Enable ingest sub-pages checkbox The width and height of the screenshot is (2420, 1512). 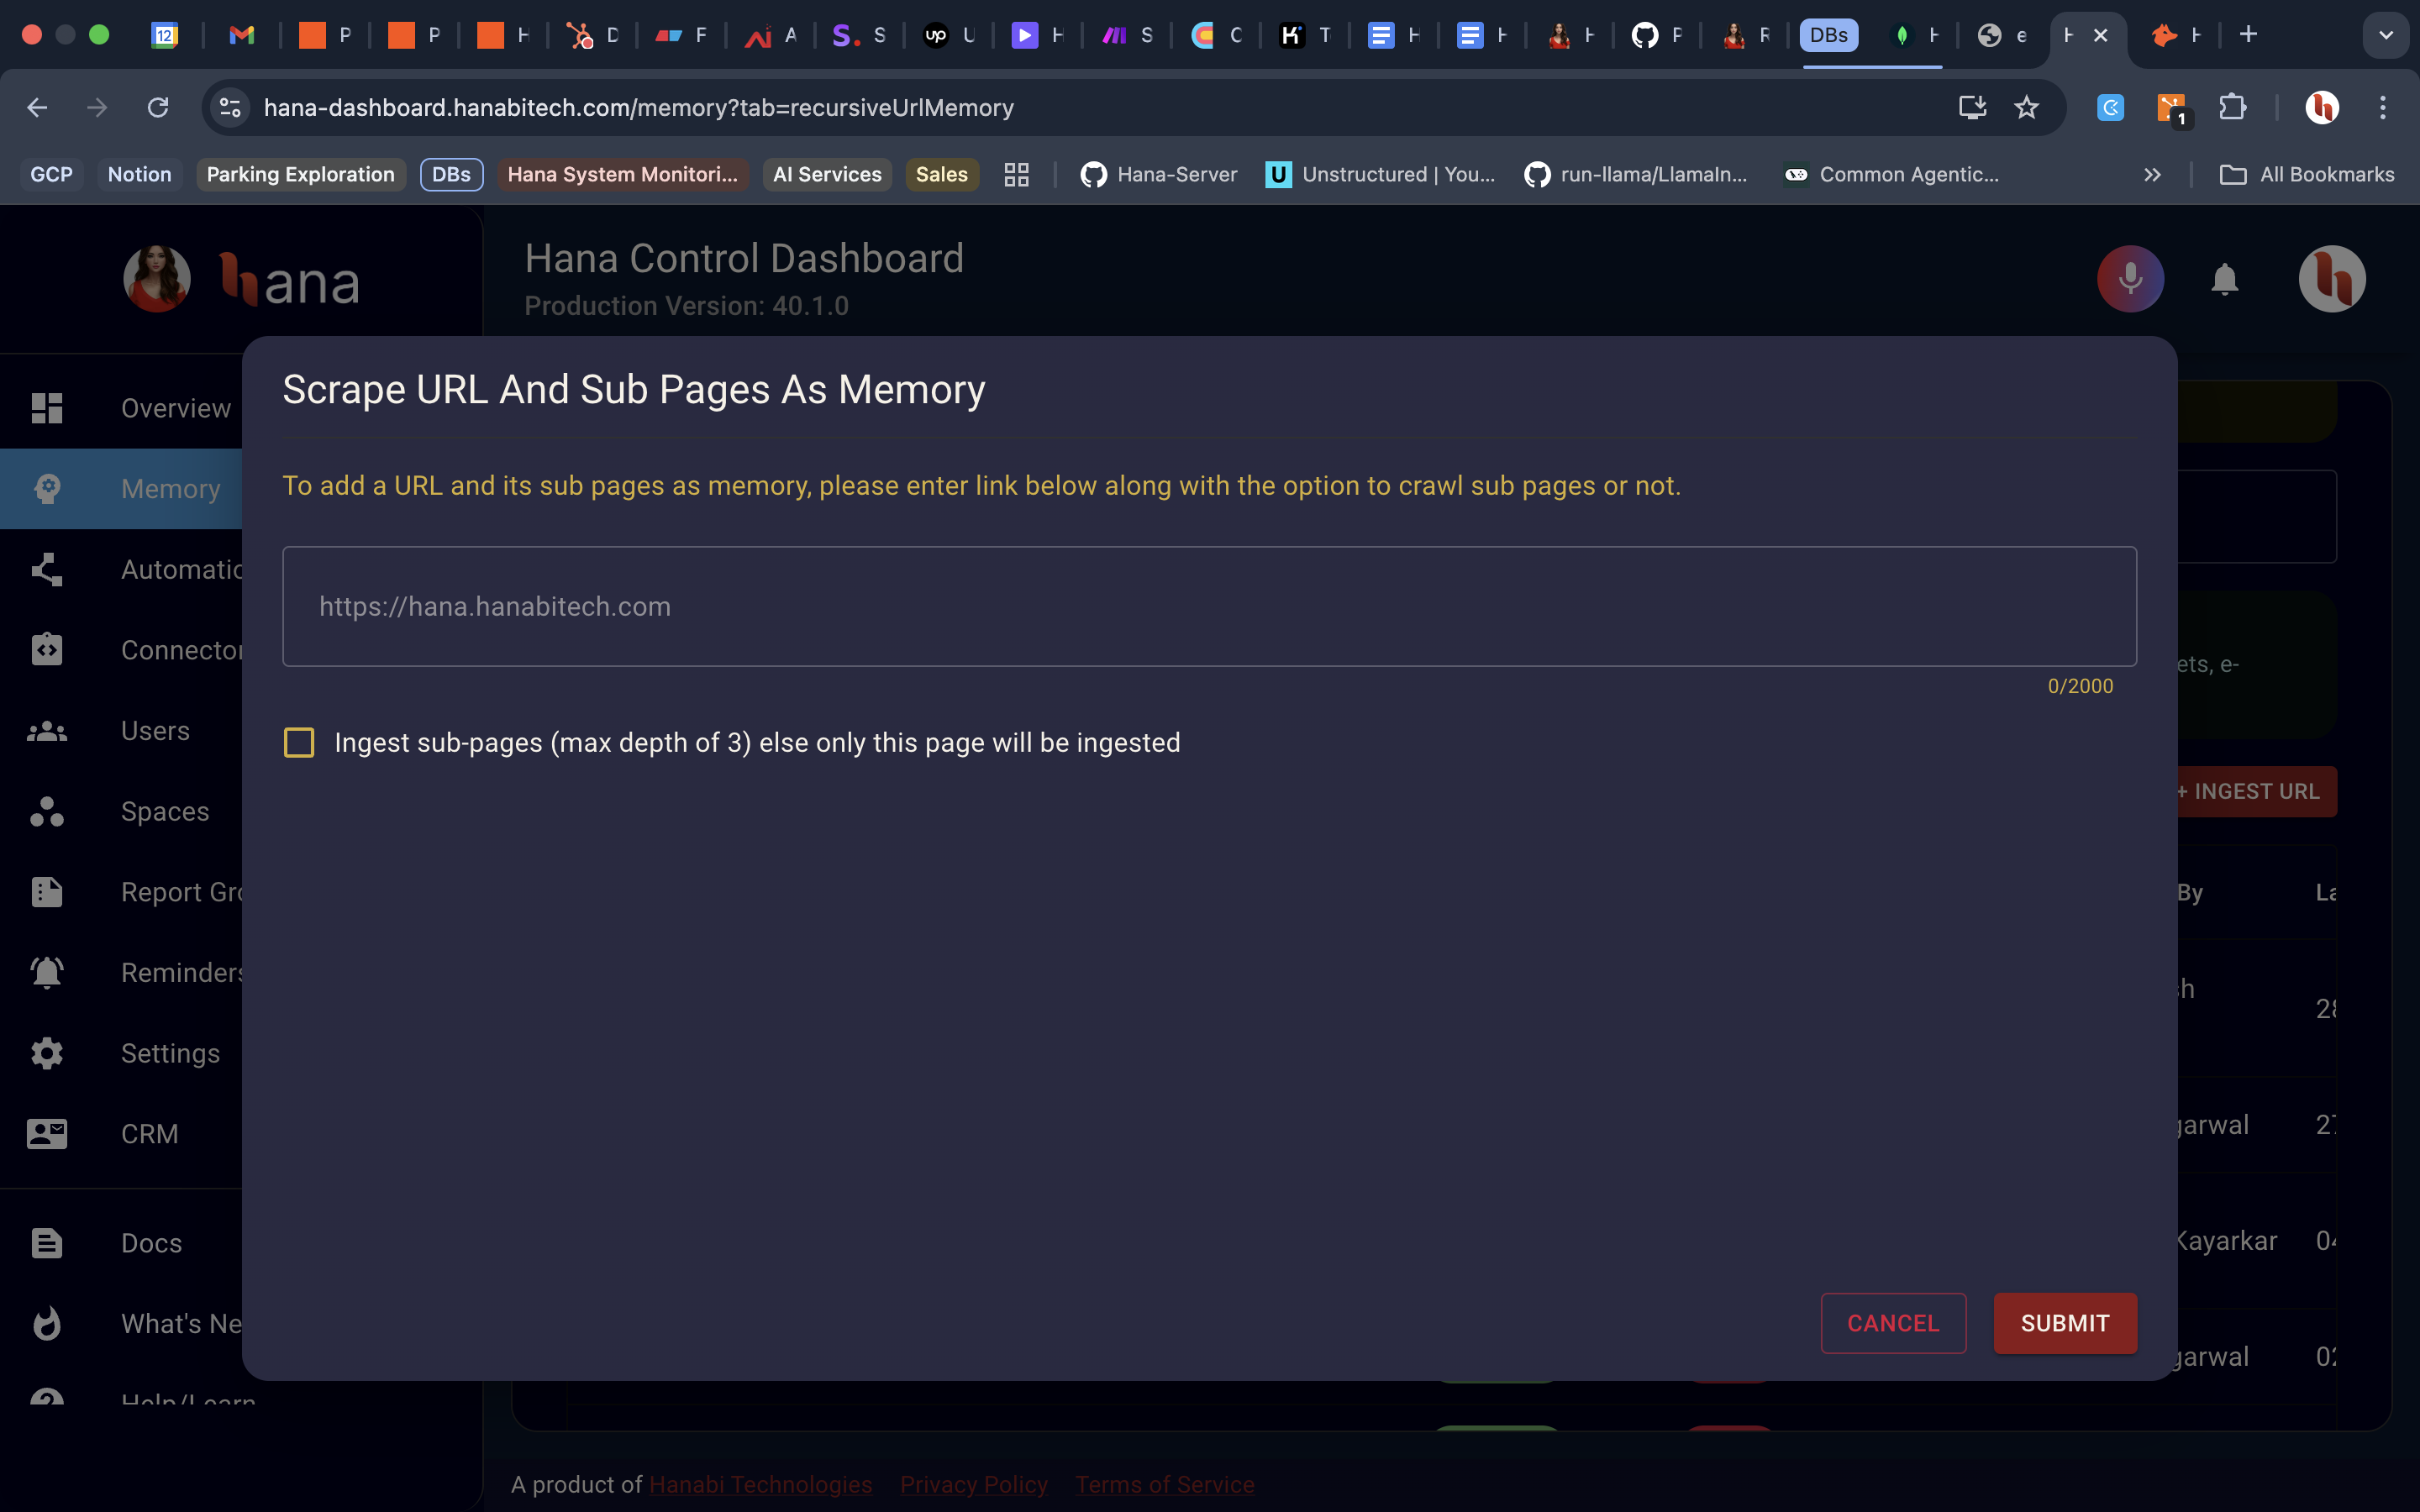[298, 742]
